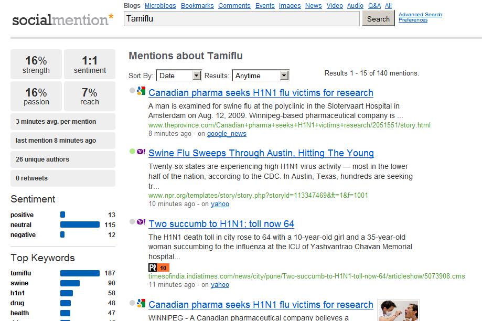
Task: Click the Yahoo icon beside Two succumb result
Action: (x=141, y=222)
